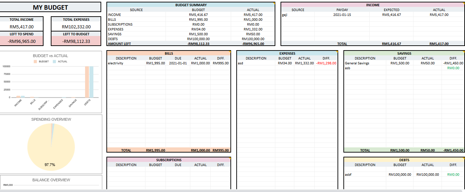This screenshot has height=192, width=465.
Task: Select the INCOME table header
Action: coord(373,5)
